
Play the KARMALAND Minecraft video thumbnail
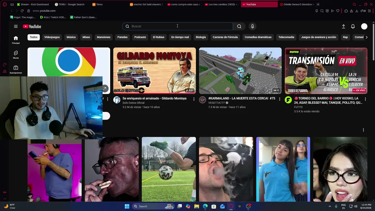pyautogui.click(x=240, y=71)
